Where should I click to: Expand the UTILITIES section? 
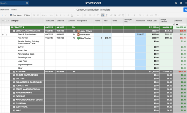14,79
